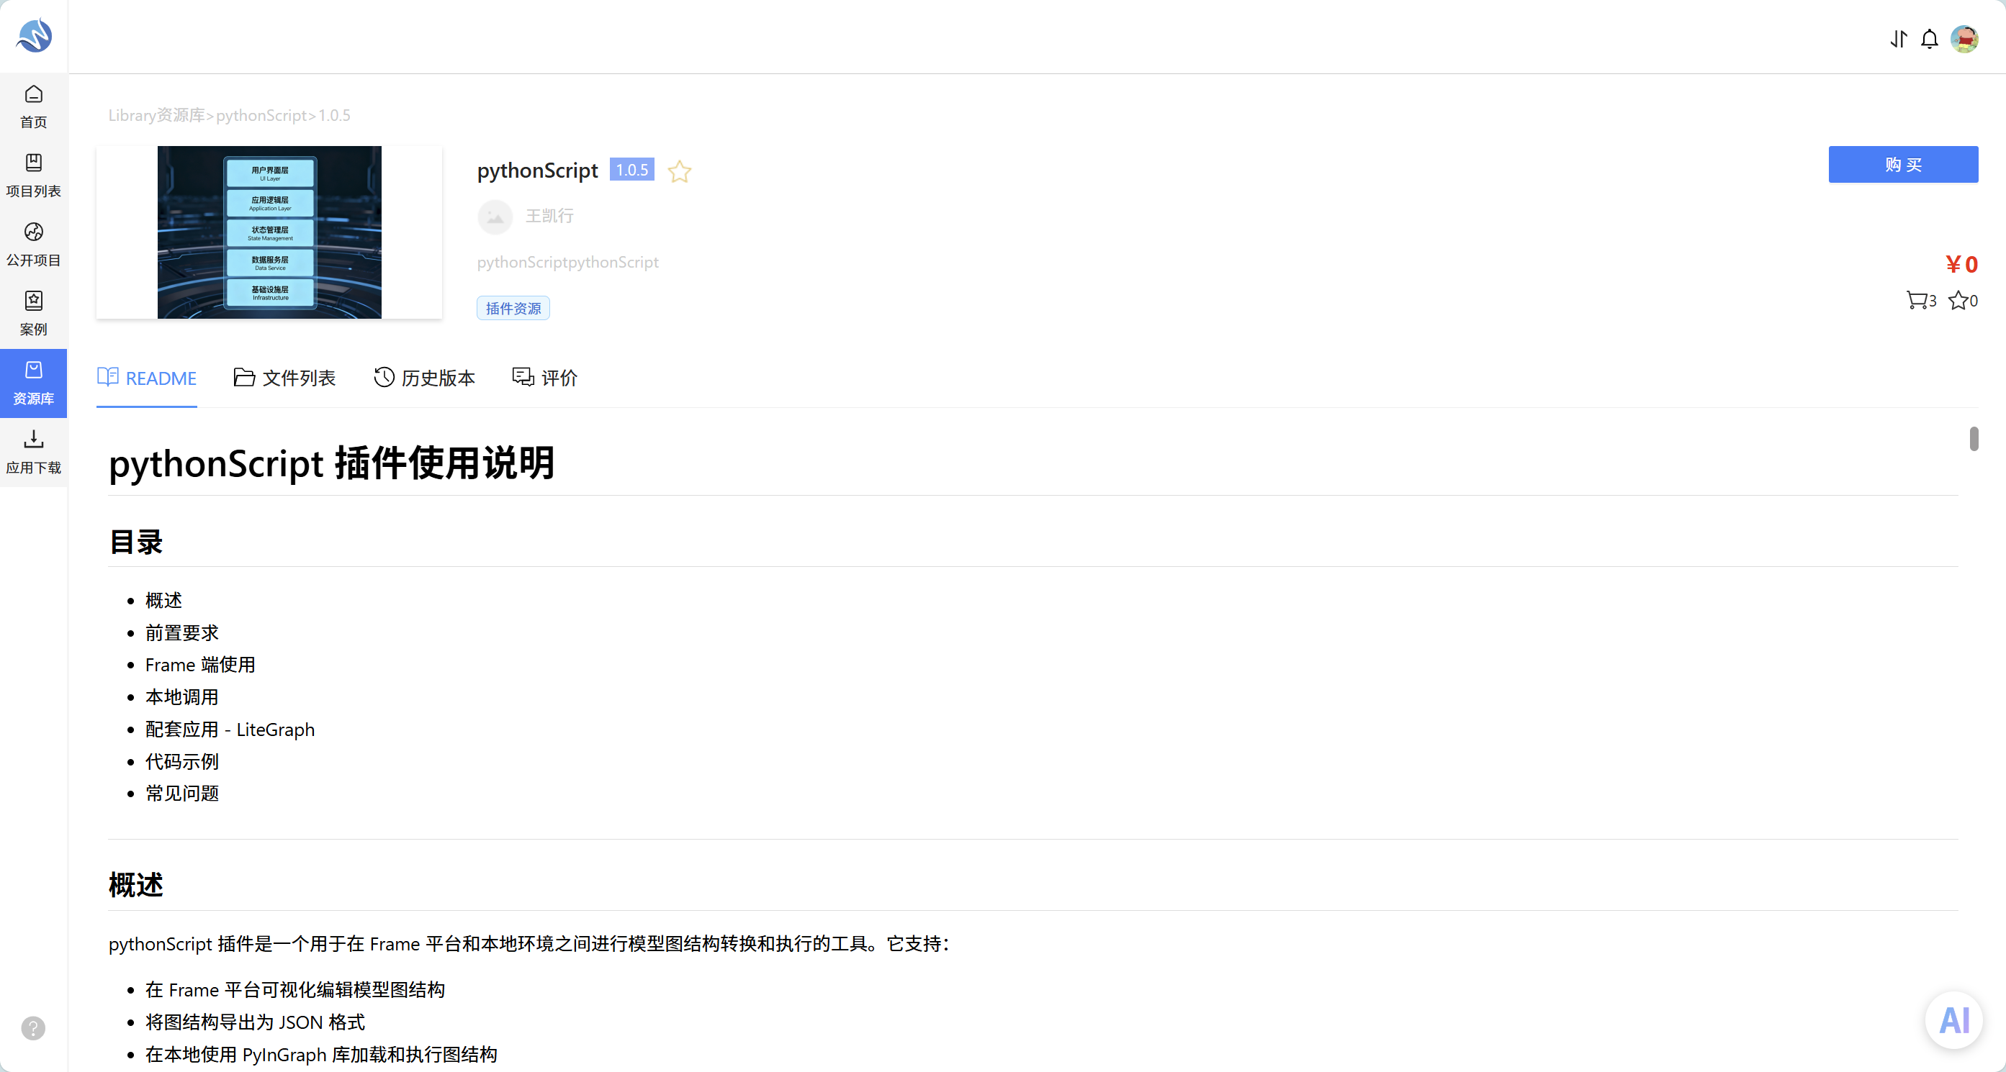
Task: Click the transfer arrows icon in header
Action: click(1899, 39)
